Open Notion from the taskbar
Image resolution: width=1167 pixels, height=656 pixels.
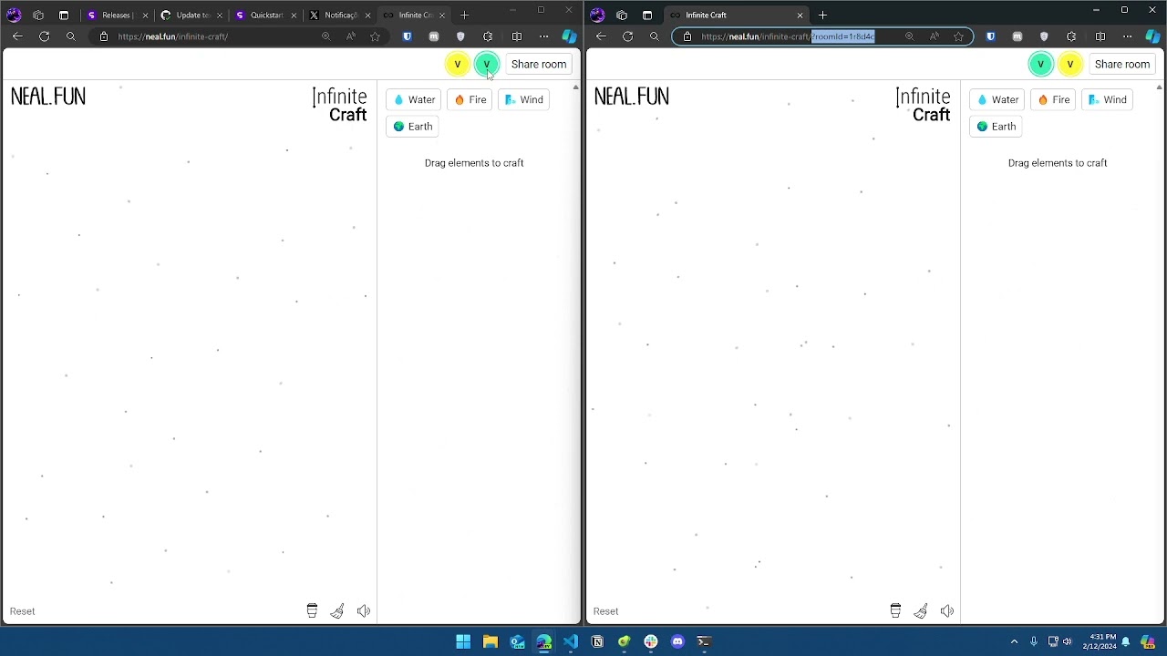pyautogui.click(x=597, y=641)
